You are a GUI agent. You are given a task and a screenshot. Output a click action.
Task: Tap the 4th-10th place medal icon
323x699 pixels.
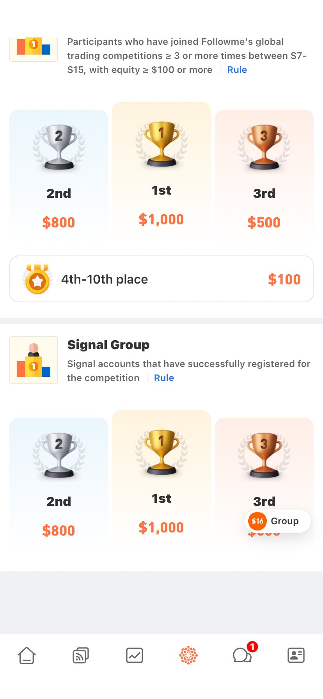pyautogui.click(x=37, y=279)
